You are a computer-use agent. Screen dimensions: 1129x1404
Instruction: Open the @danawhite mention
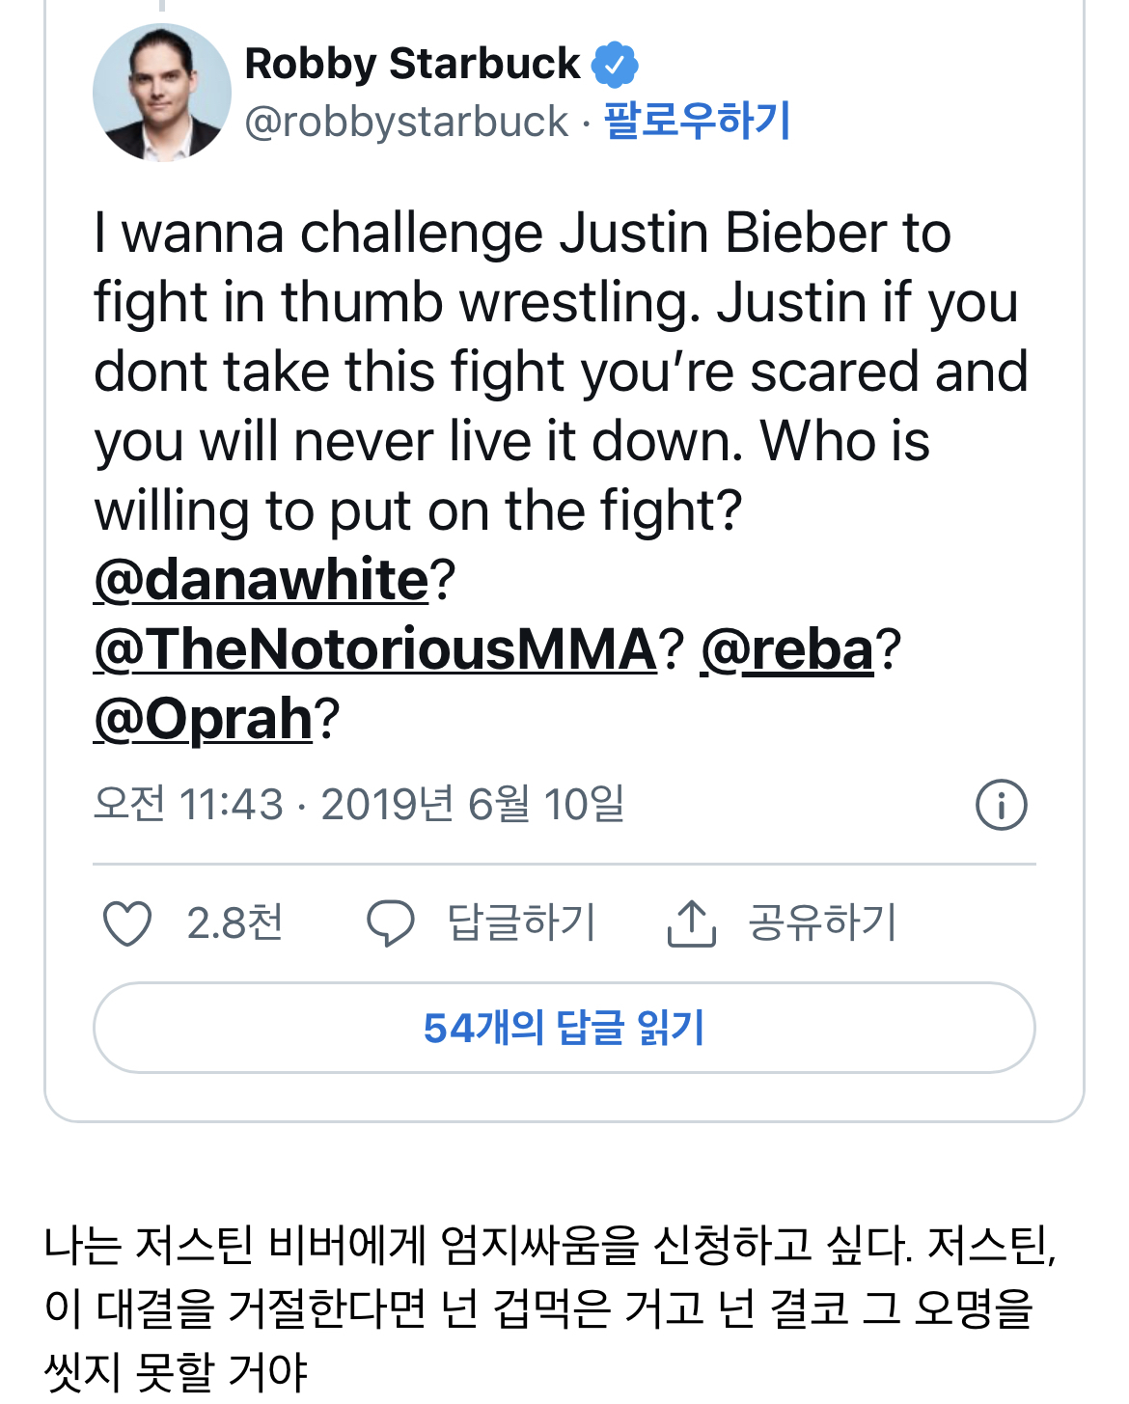(x=261, y=580)
